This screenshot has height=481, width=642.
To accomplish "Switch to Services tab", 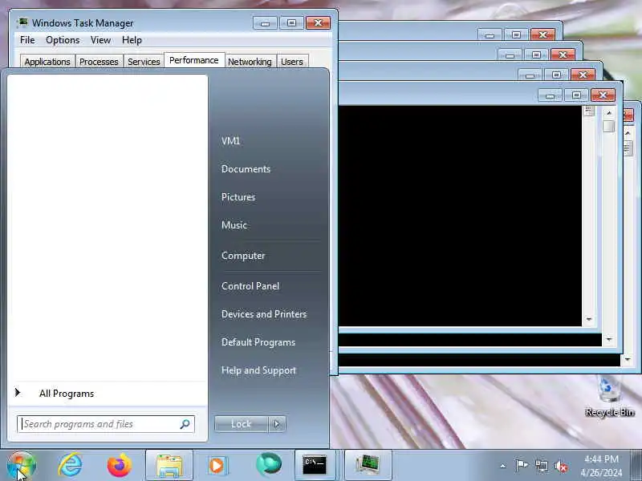I will pos(144,62).
